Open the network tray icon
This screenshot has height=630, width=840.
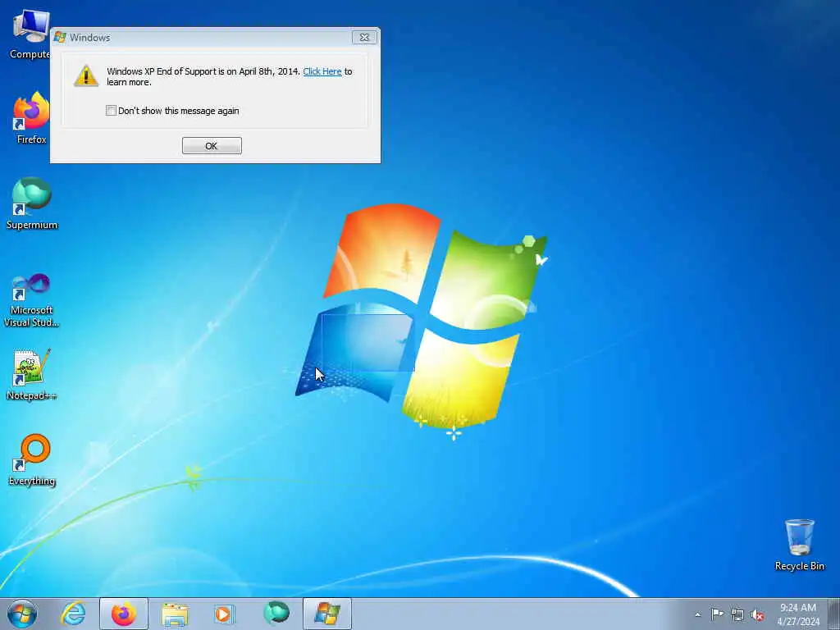click(x=737, y=614)
